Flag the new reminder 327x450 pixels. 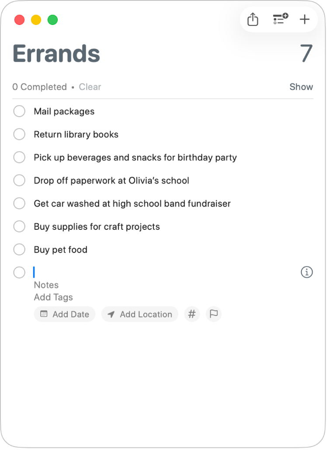point(213,314)
